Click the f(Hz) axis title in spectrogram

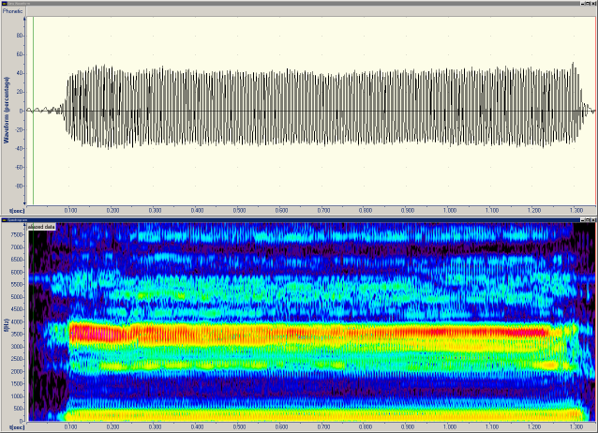coord(6,325)
